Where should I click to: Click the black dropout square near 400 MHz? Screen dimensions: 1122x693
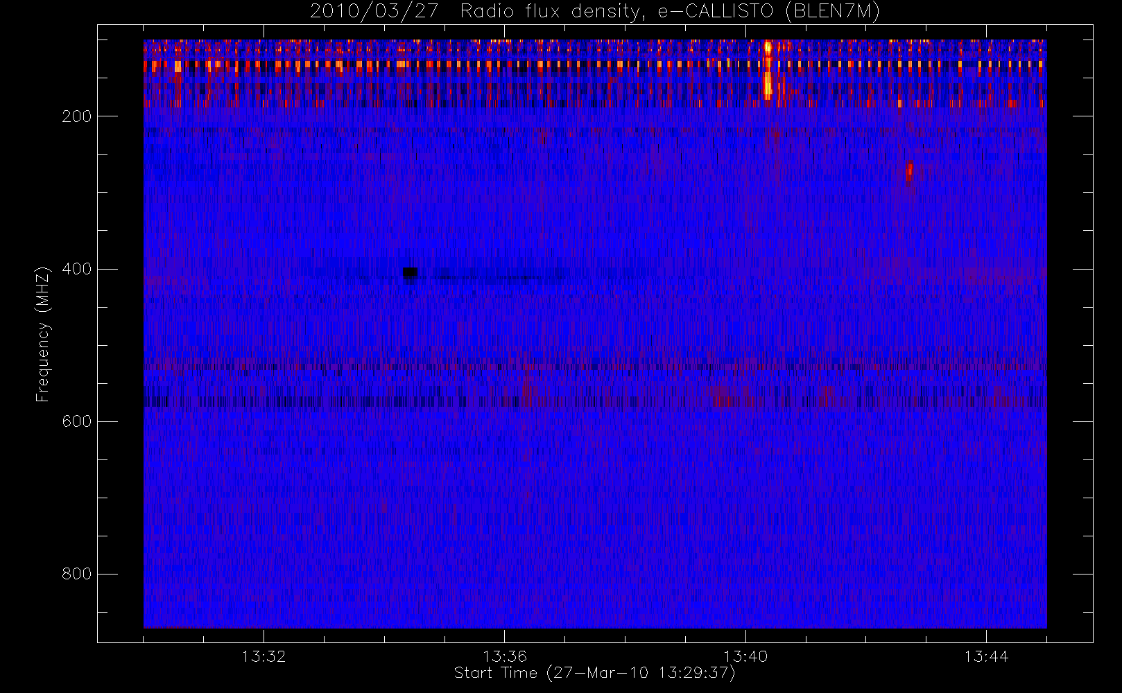(x=410, y=273)
